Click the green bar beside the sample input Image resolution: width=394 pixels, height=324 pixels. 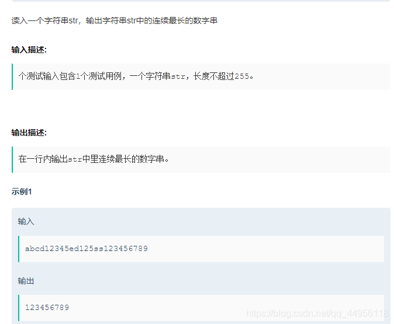click(x=19, y=249)
